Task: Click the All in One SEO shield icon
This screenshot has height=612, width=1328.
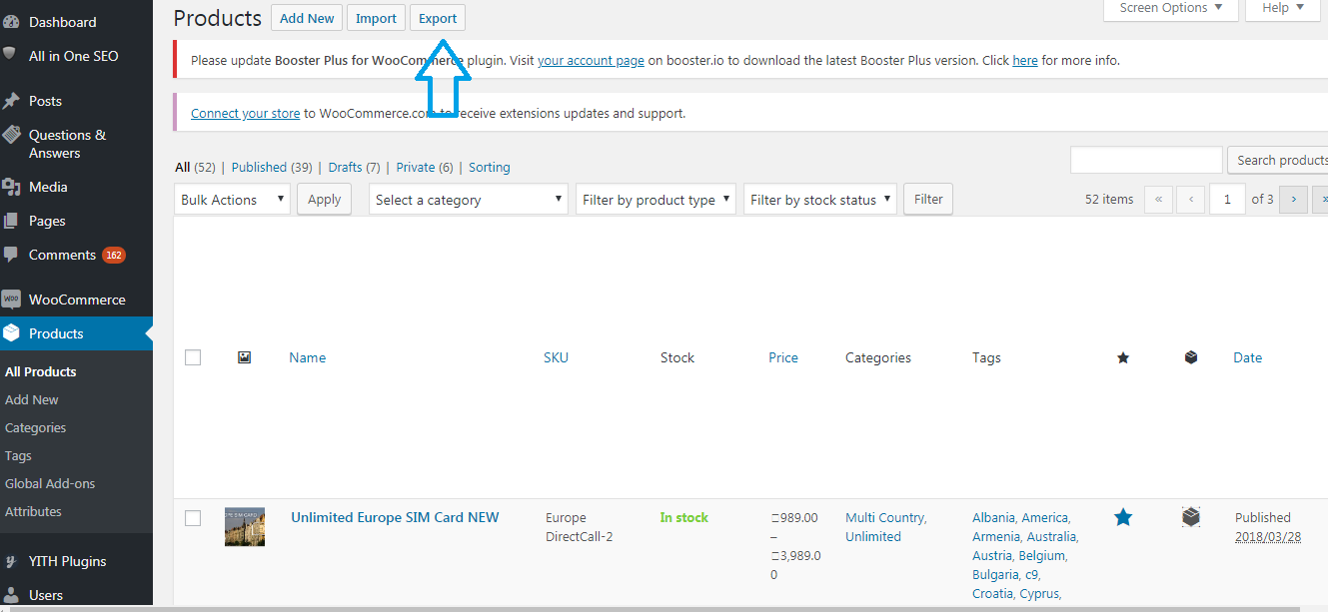Action: (11, 55)
